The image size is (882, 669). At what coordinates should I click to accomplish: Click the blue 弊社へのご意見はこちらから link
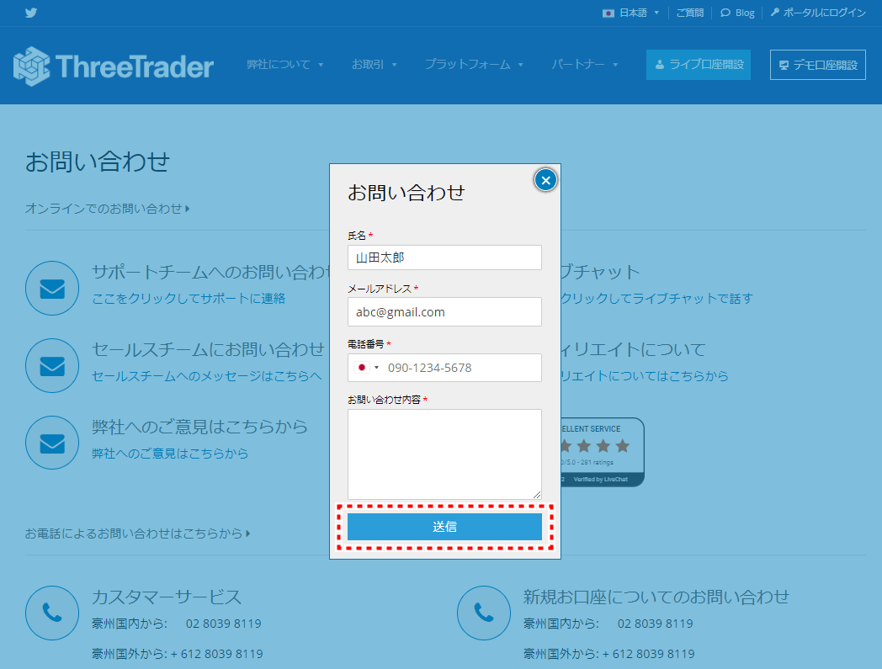170,453
